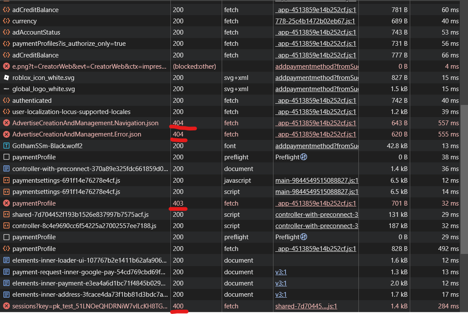Click the error icon beside sessions?key=pk_test request
Image resolution: width=468 pixels, height=314 pixels.
6,306
